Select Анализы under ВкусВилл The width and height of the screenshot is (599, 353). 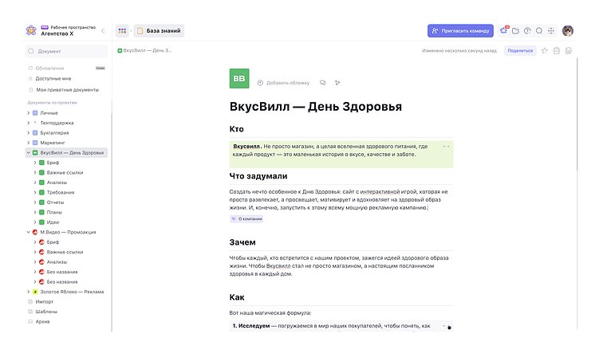point(57,182)
